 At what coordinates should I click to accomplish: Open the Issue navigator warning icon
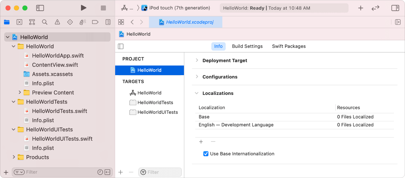coord(57,22)
